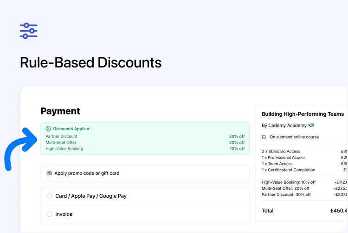Click By Cademy Academy text
The width and height of the screenshot is (348, 233).
point(284,125)
